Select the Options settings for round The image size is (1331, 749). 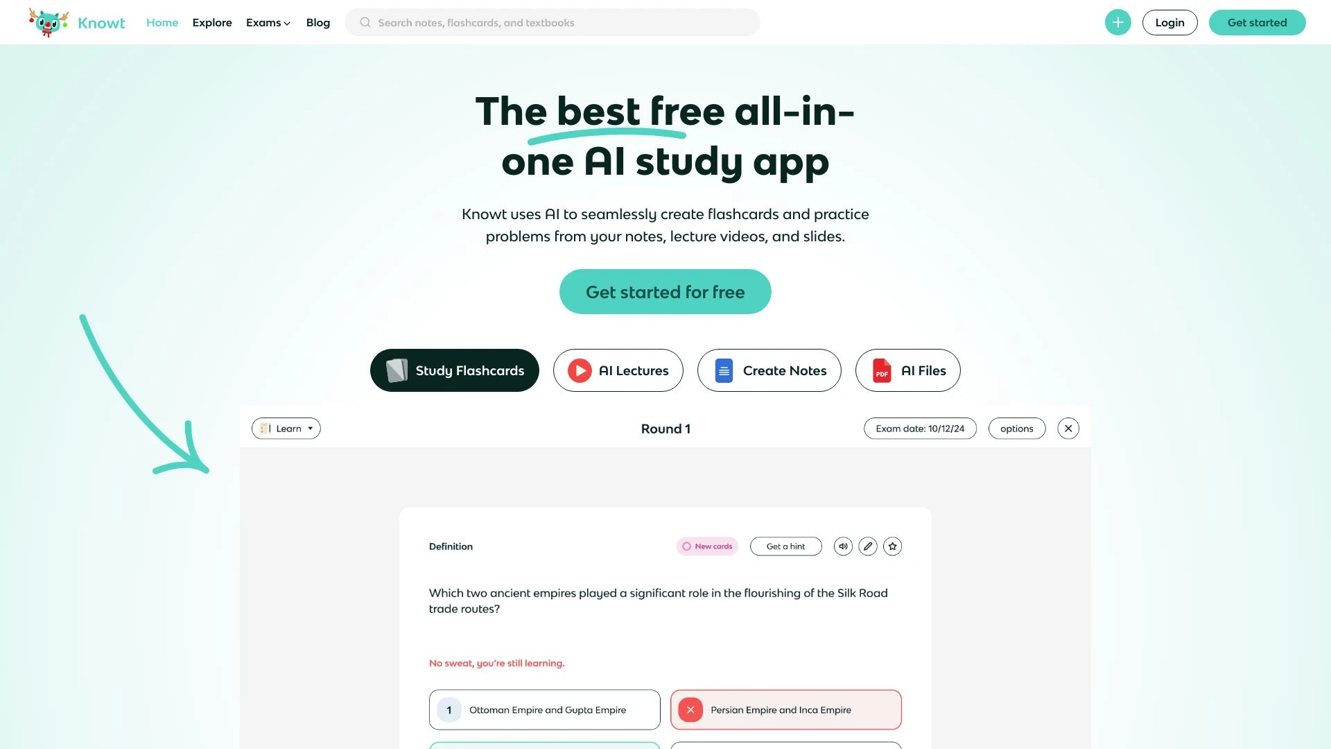click(x=1016, y=428)
